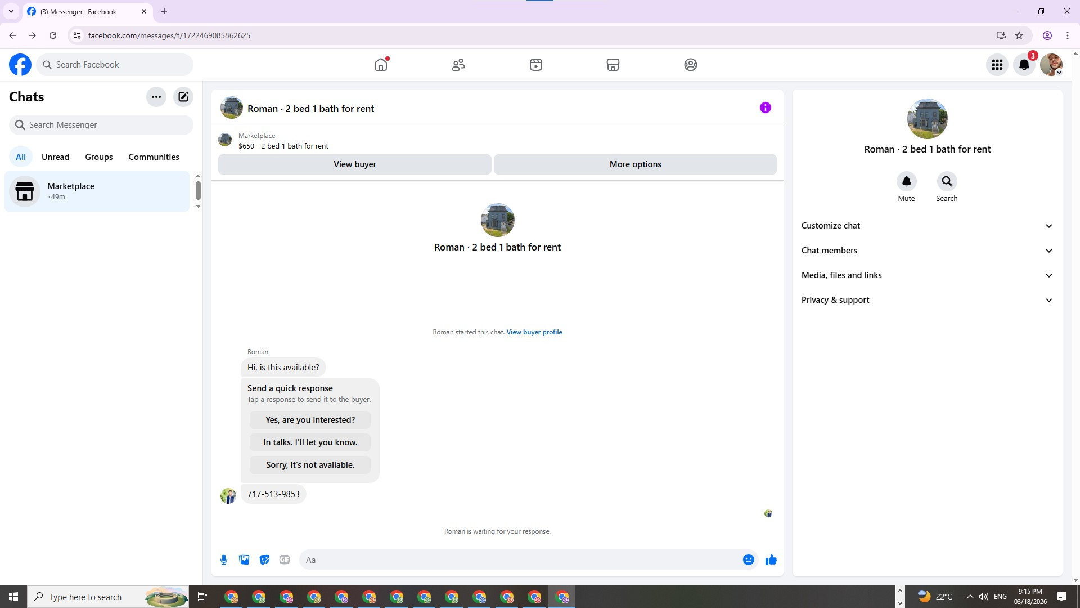This screenshot has height=608, width=1080.
Task: Mute this conversation with bell
Action: click(906, 182)
